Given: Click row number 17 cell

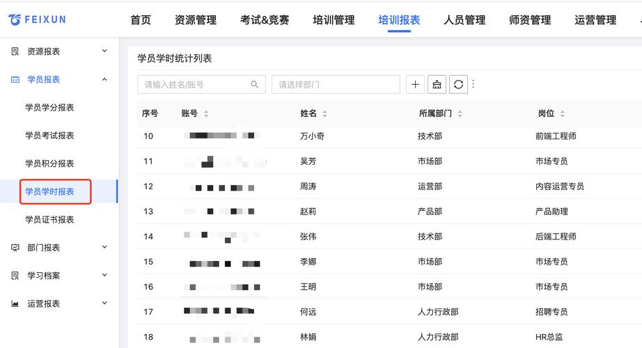Looking at the screenshot, I should click(148, 312).
